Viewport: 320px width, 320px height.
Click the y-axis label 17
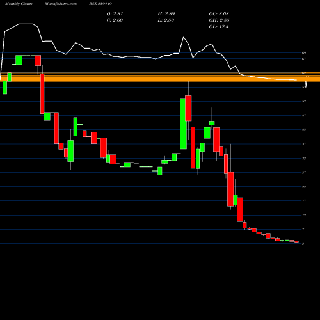coord(304,201)
